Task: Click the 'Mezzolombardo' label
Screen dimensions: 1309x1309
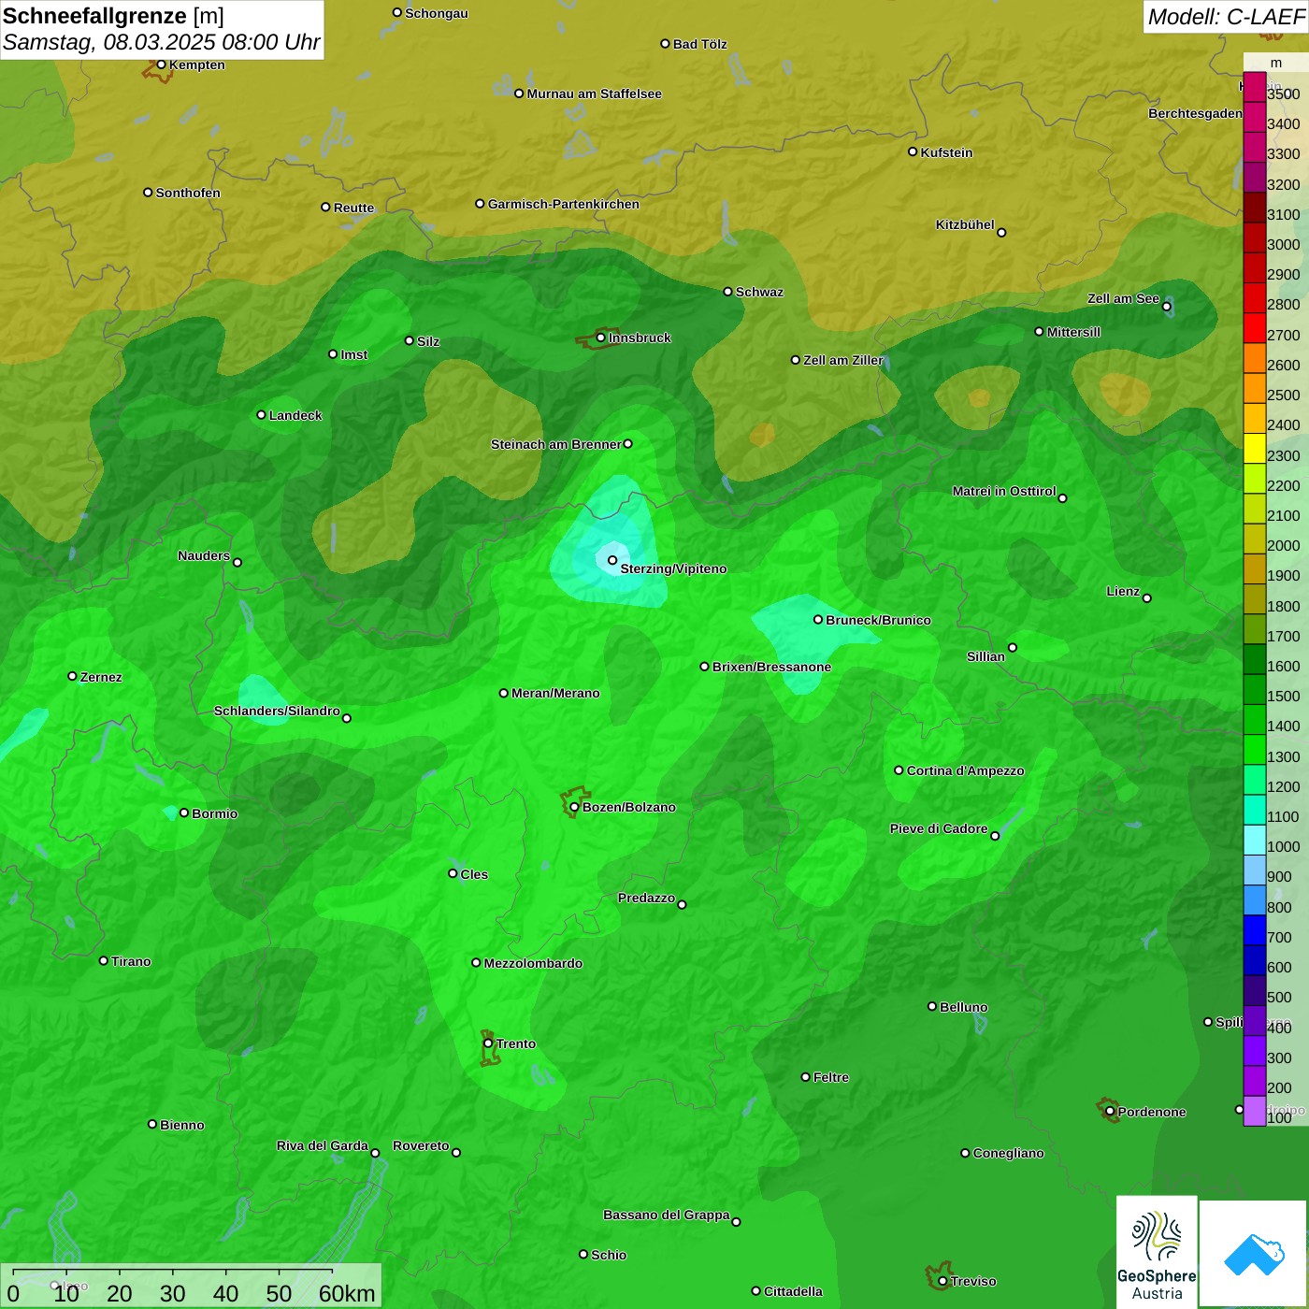Action: click(x=533, y=963)
